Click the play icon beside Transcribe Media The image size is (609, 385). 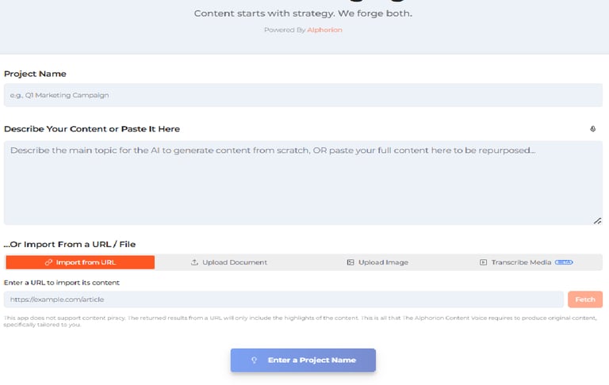click(483, 262)
